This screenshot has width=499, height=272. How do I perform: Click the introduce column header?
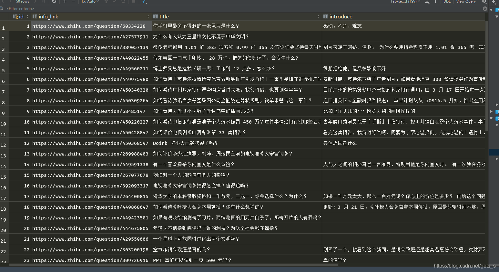pos(341,16)
